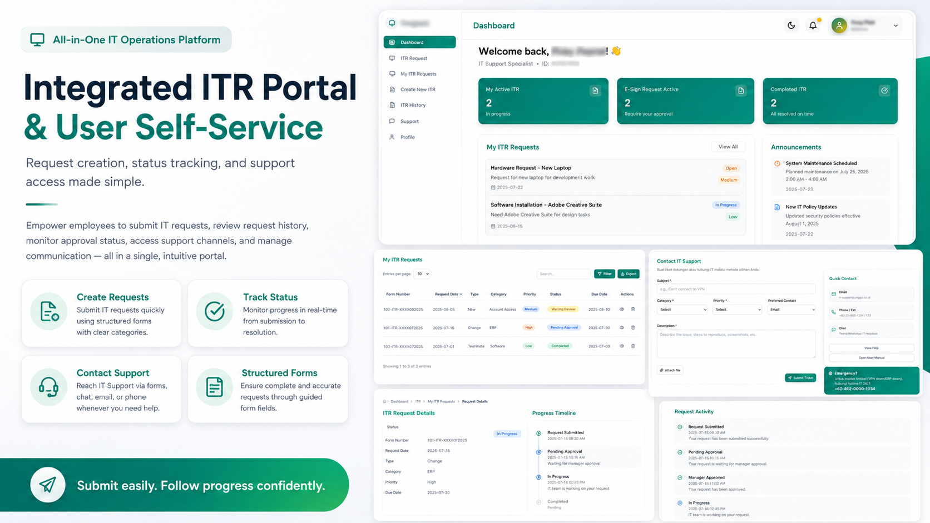Click the Phone icon in Quick Contact
Screen dimensions: 930x523
point(833,312)
